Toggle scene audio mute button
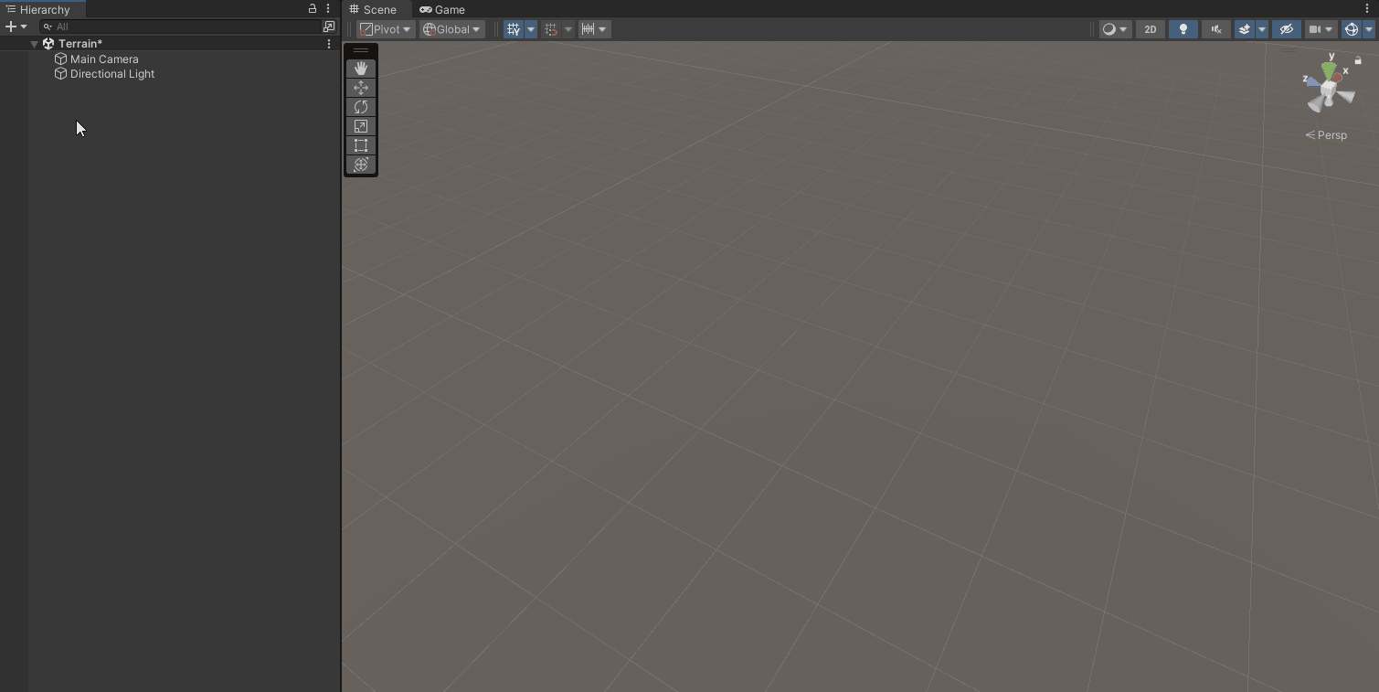Image resolution: width=1379 pixels, height=692 pixels. click(x=1216, y=29)
